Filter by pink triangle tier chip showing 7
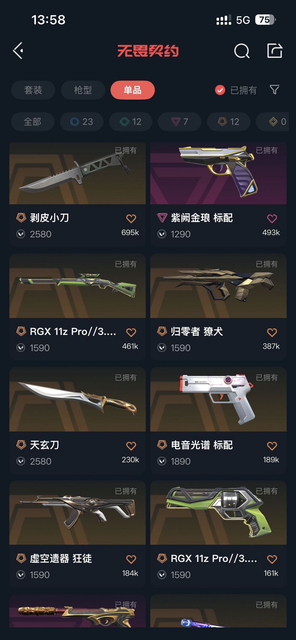 pyautogui.click(x=180, y=122)
